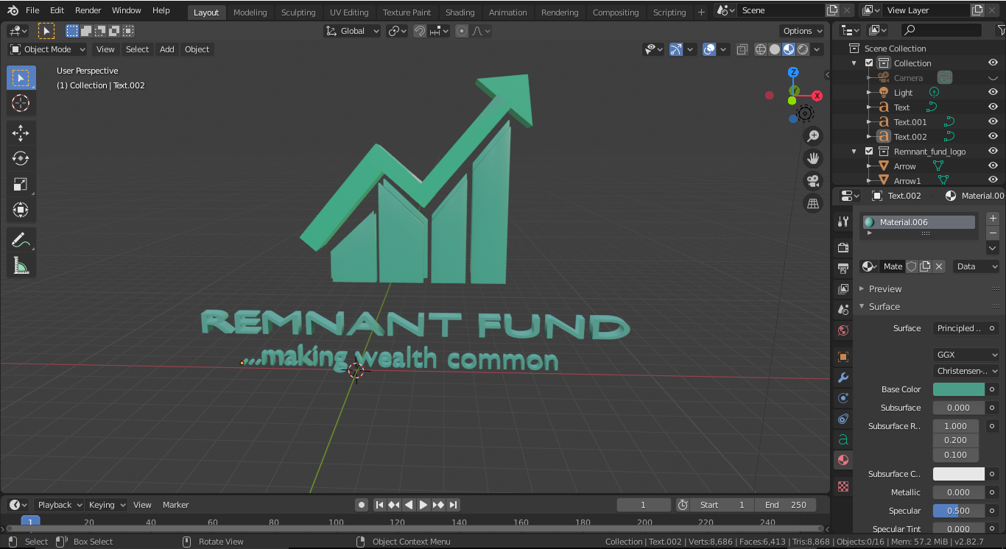Toggle camera view with the camera icon

coord(813,181)
